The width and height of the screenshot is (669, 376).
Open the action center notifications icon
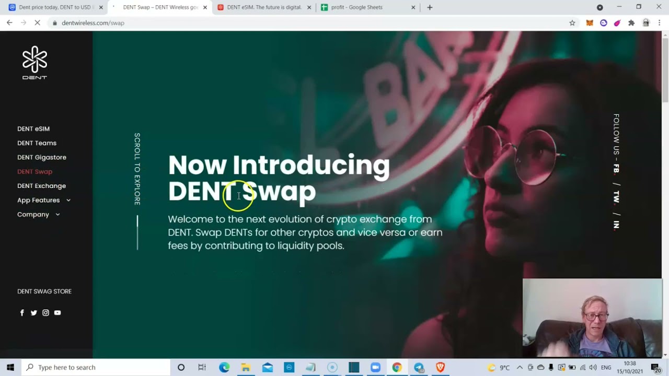pyautogui.click(x=655, y=368)
